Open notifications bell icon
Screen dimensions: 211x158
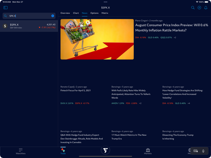(x=206, y=8)
